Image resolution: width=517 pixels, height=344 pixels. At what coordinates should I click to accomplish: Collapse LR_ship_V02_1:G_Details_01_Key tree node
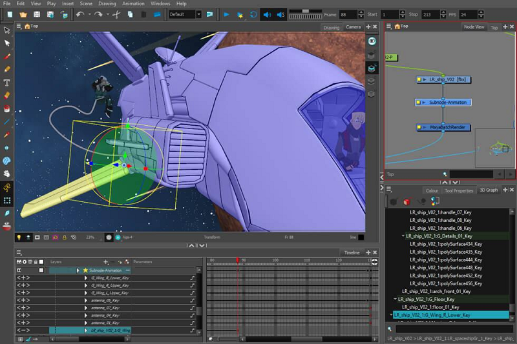[x=403, y=236]
